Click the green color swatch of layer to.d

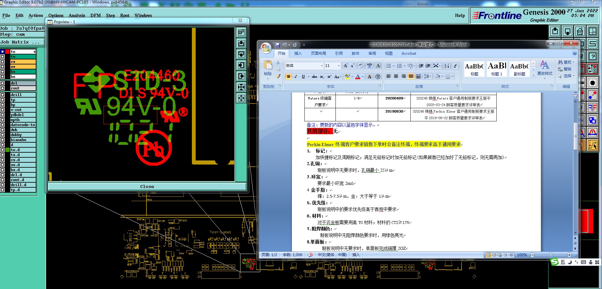(x=8, y=150)
